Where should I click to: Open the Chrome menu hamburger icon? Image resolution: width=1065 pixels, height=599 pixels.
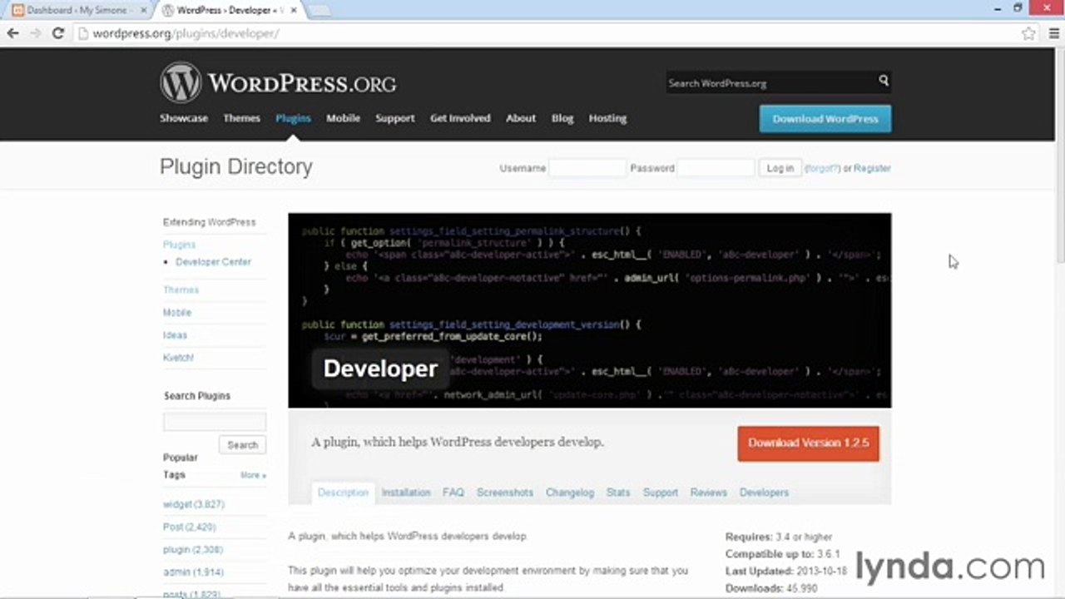click(1053, 33)
